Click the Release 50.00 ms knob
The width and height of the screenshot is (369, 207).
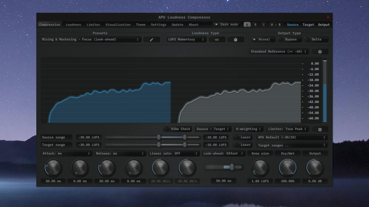107,168
